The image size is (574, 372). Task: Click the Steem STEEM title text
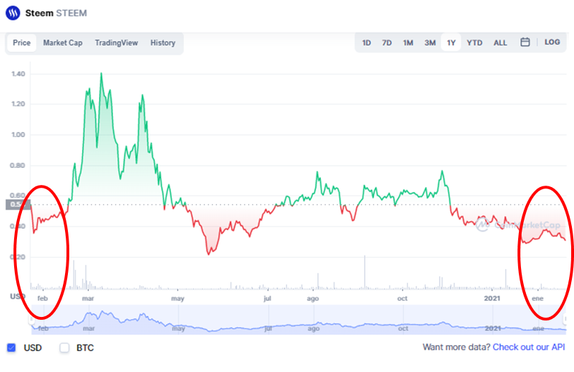[x=56, y=13]
